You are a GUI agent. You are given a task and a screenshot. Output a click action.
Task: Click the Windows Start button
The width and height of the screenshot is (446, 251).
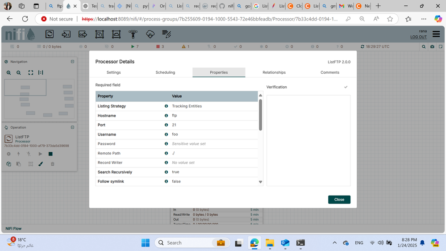[146, 243]
